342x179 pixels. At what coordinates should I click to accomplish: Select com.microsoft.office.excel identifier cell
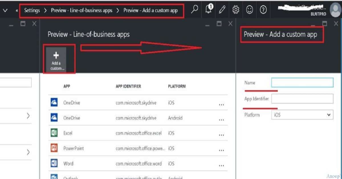pos(139,133)
